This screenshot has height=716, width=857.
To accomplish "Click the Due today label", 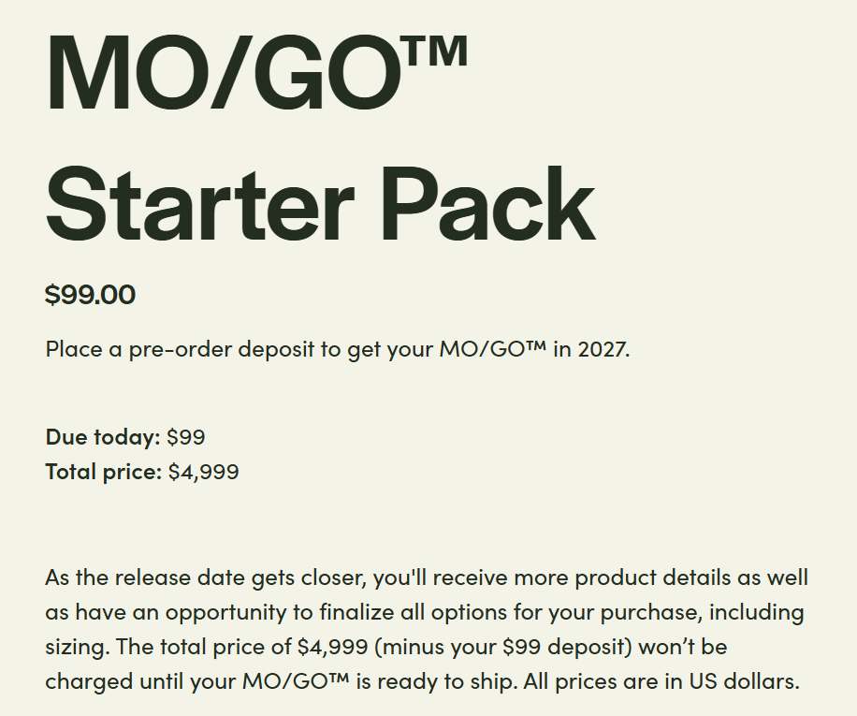I will (102, 436).
